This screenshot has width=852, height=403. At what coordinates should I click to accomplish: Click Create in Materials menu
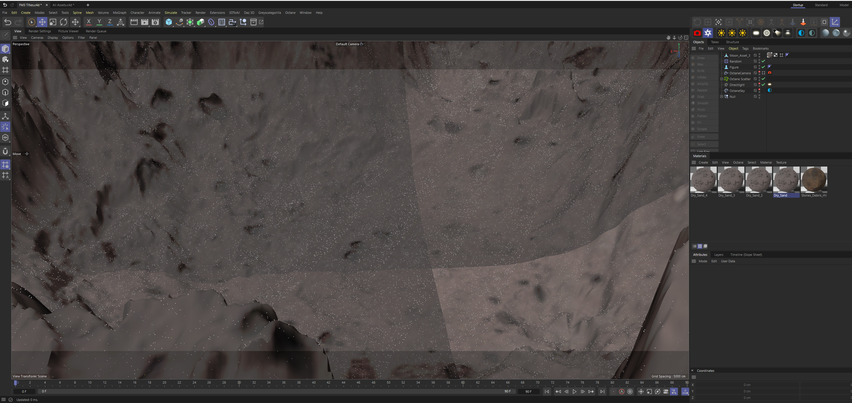pyautogui.click(x=703, y=162)
